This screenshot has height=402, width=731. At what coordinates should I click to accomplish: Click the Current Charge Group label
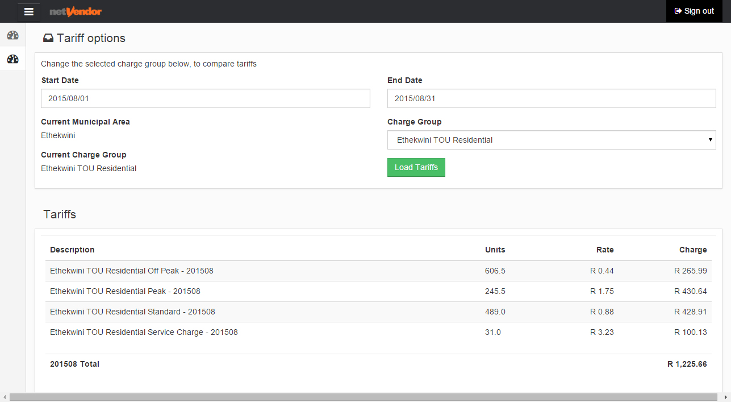pos(83,155)
